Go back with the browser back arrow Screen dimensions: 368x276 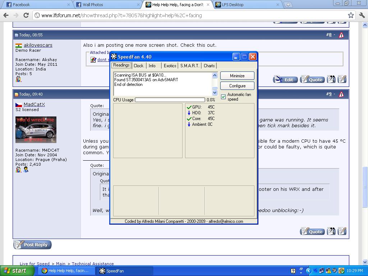(x=6, y=15)
